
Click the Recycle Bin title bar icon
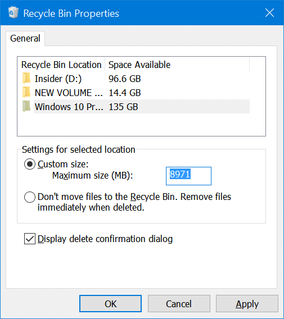coord(13,12)
